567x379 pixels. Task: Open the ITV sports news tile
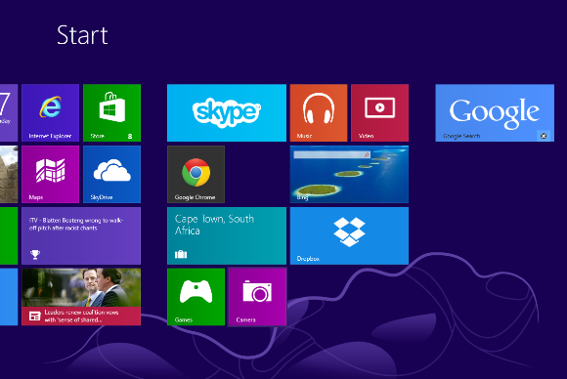point(81,235)
